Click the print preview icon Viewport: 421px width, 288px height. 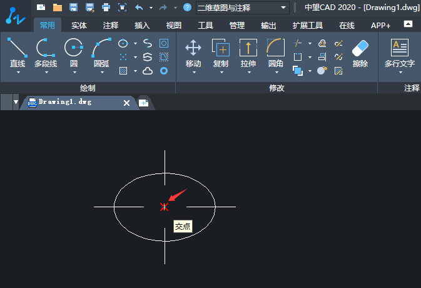point(122,8)
